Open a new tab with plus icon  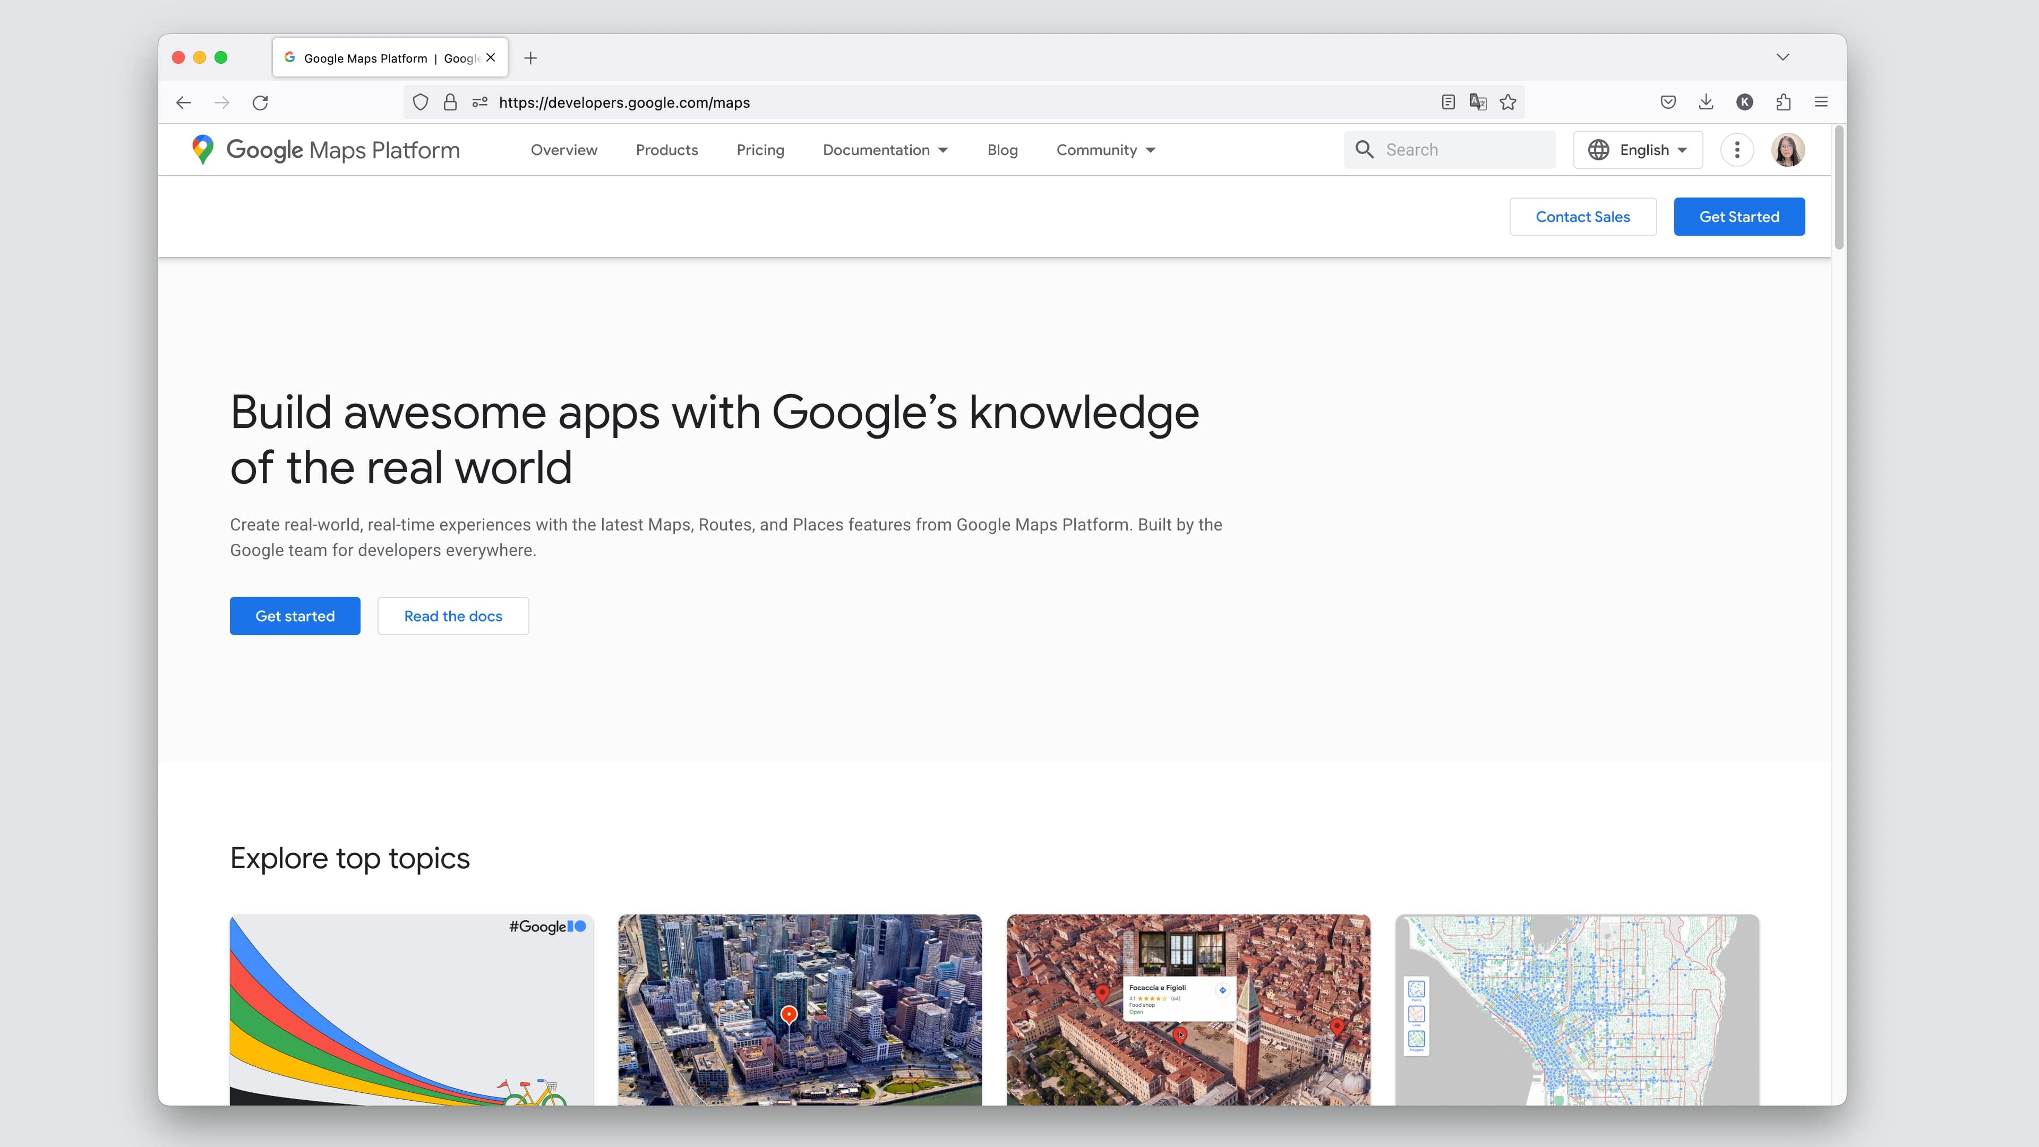pyautogui.click(x=530, y=58)
